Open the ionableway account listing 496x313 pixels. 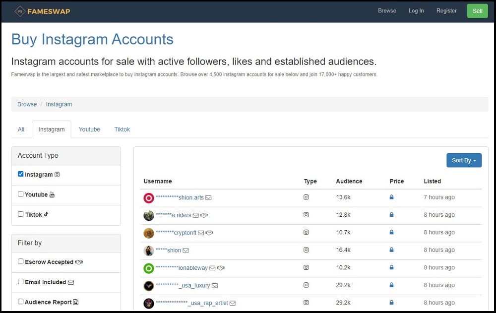point(182,268)
